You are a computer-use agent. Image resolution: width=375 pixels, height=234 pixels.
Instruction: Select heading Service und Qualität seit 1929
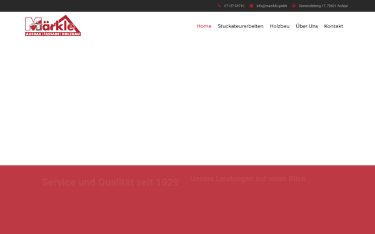(x=110, y=182)
